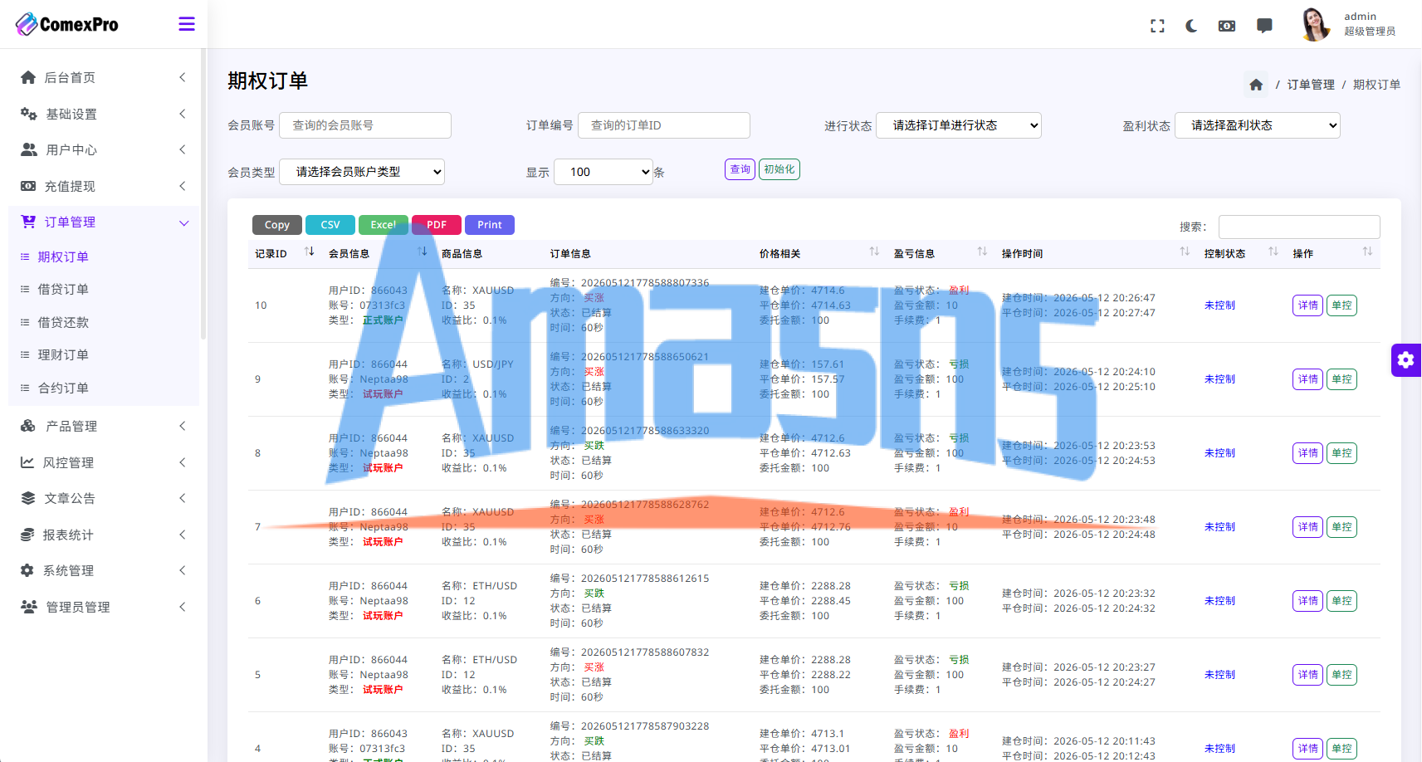Export table using CSV button

point(330,225)
